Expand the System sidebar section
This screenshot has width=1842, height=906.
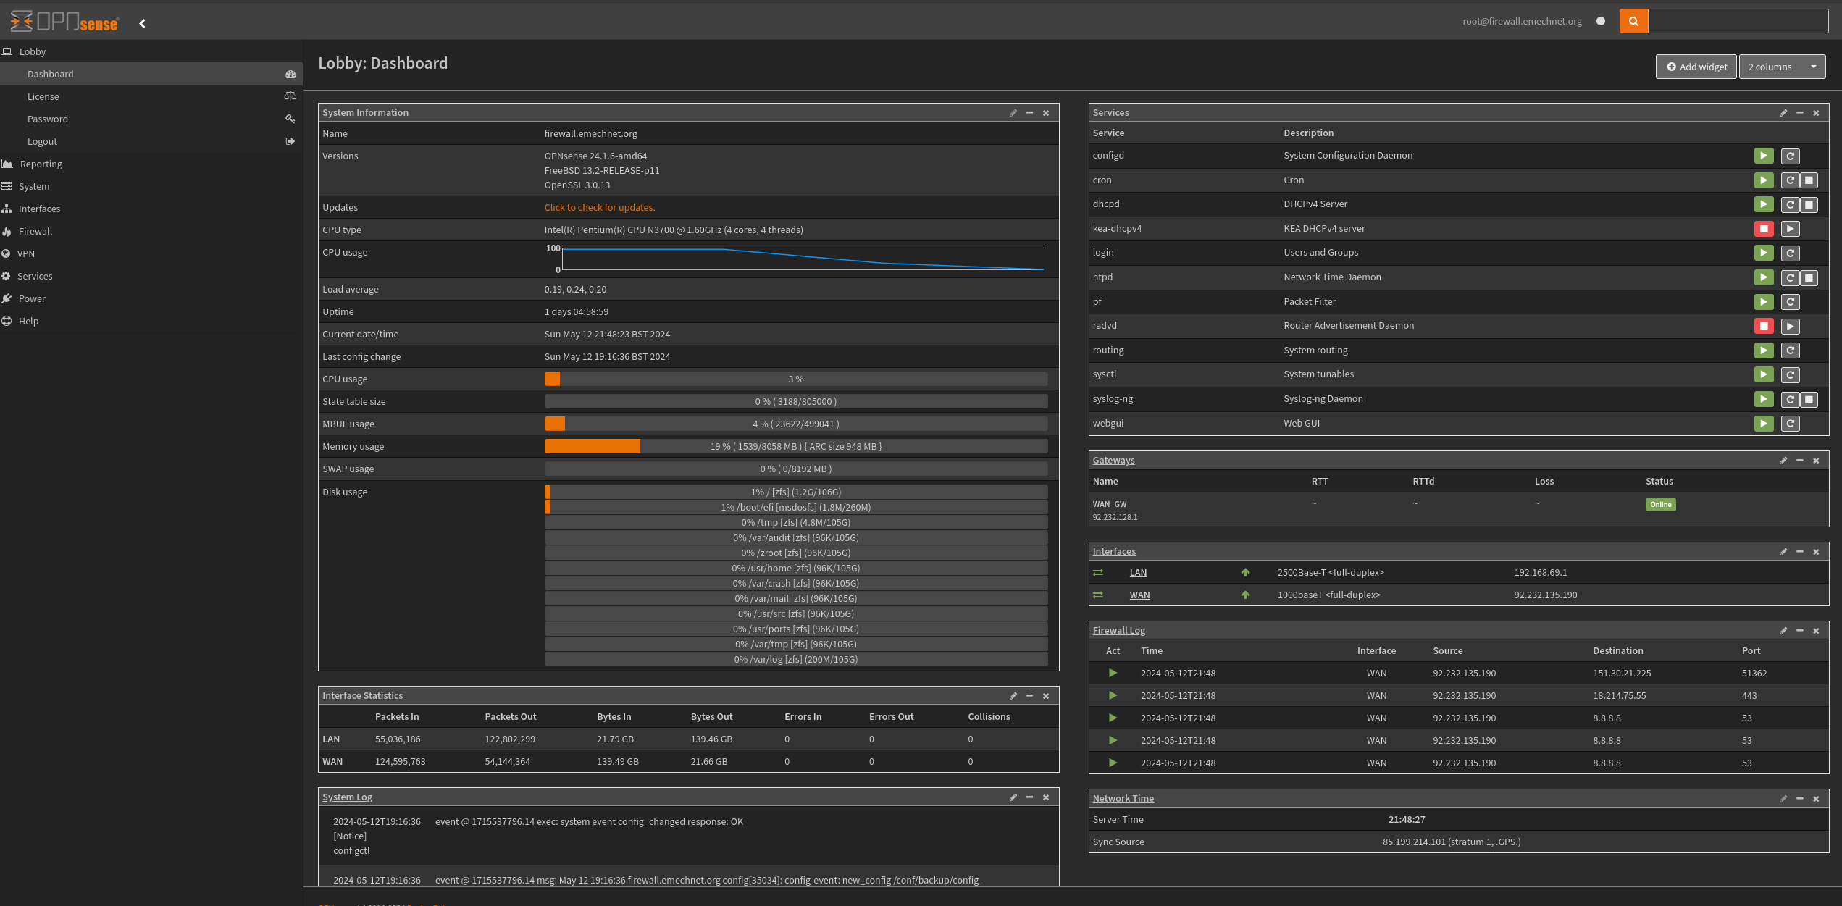tap(34, 186)
